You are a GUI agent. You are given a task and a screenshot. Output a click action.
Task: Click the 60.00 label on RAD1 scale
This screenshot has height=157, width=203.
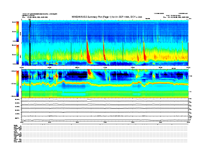pos(14,45)
